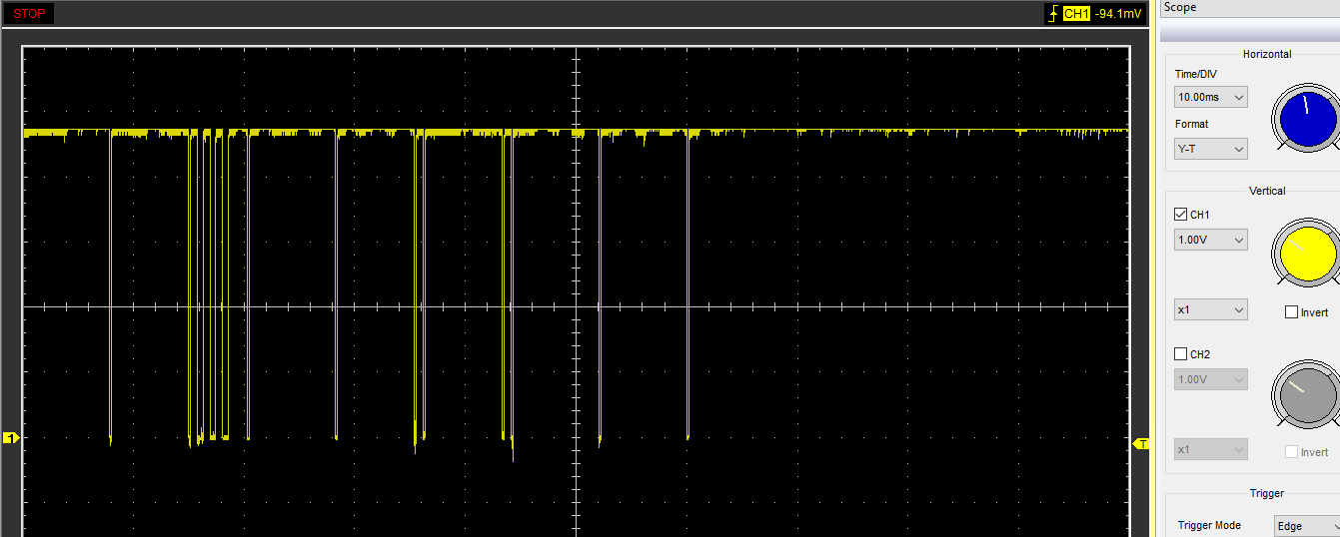Open the CH1 x1 probe dropdown
This screenshot has height=537, width=1340.
click(x=1211, y=310)
